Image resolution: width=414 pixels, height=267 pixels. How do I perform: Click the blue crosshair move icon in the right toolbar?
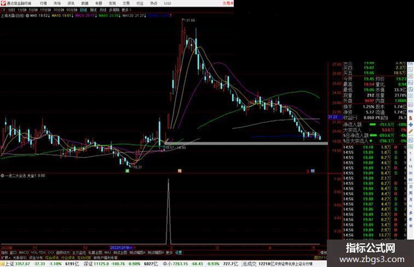click(410, 125)
